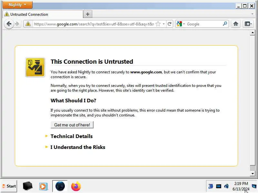The width and height of the screenshot is (258, 193).
Task: Click the warning site identity icon
Action: coord(28,24)
